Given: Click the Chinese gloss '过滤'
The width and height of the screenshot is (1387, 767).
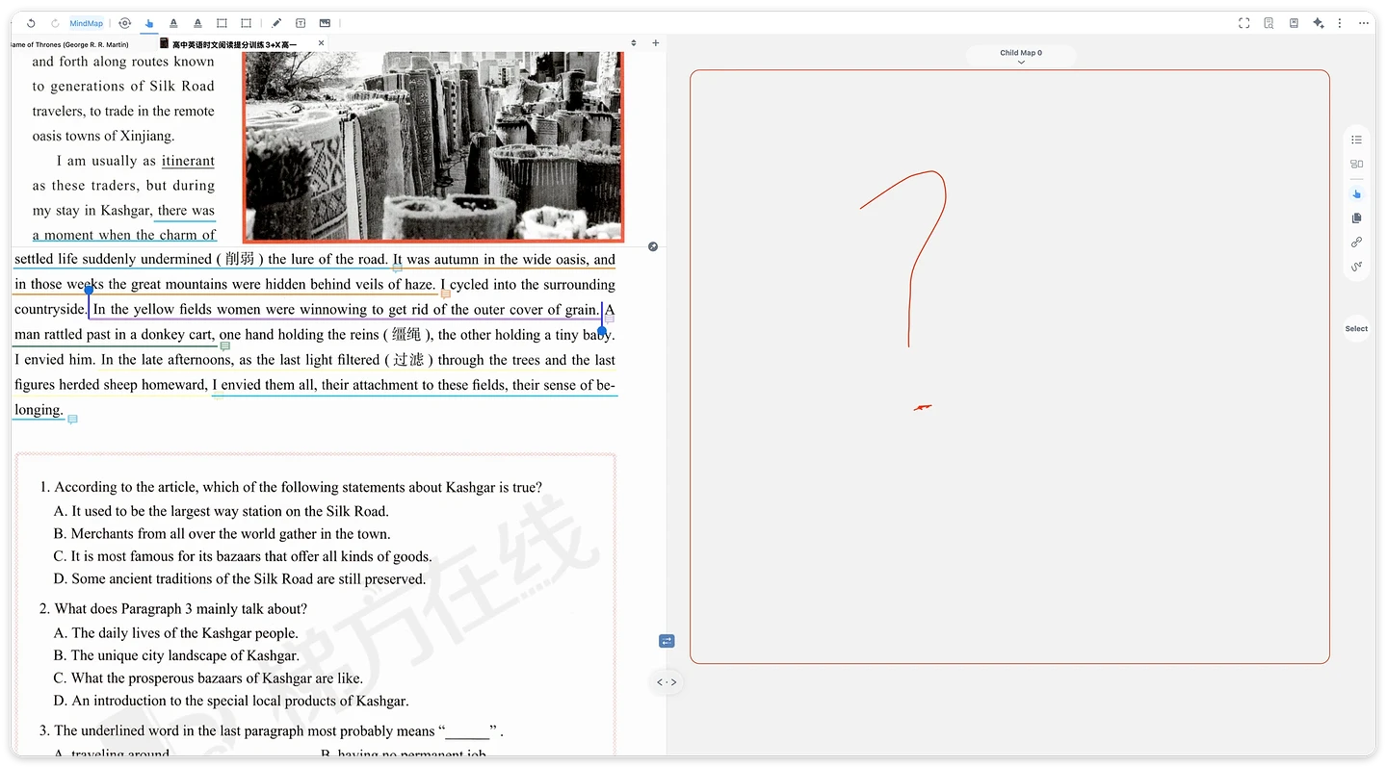Looking at the screenshot, I should [408, 360].
